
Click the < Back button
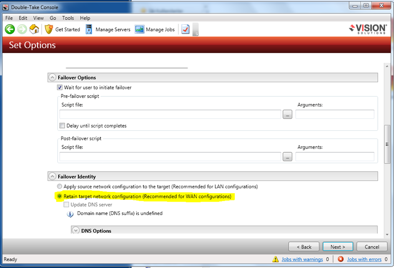(304, 247)
